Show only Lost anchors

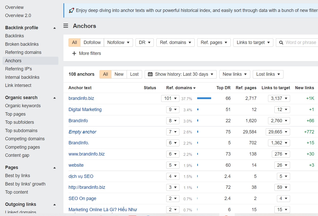[134, 74]
